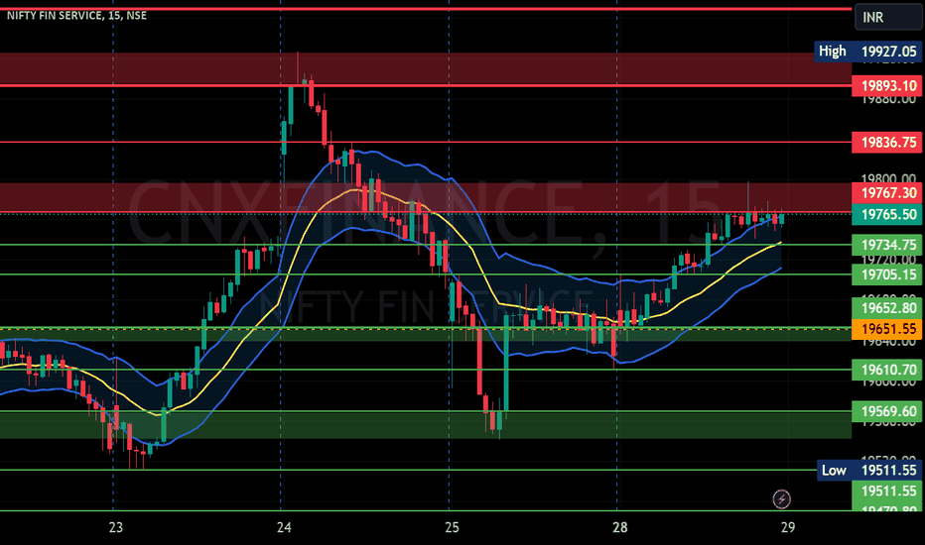Select the 19893.10 red price label
This screenshot has width=925, height=545.
click(x=888, y=86)
